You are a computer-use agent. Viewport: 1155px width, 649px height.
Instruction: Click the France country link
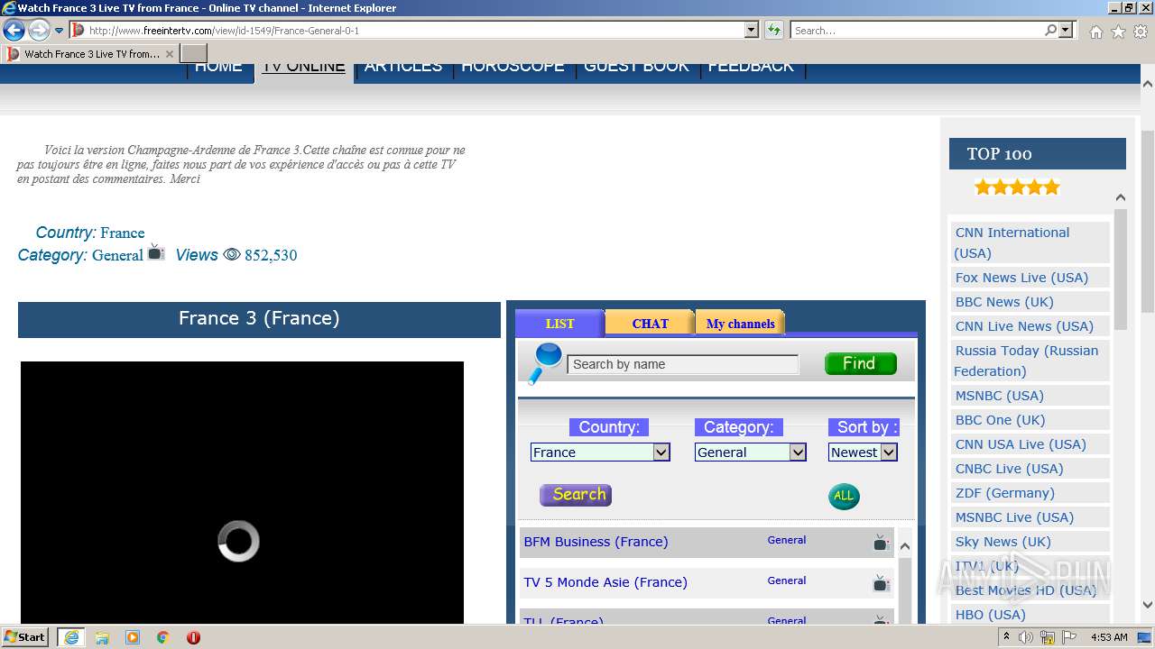click(x=122, y=233)
